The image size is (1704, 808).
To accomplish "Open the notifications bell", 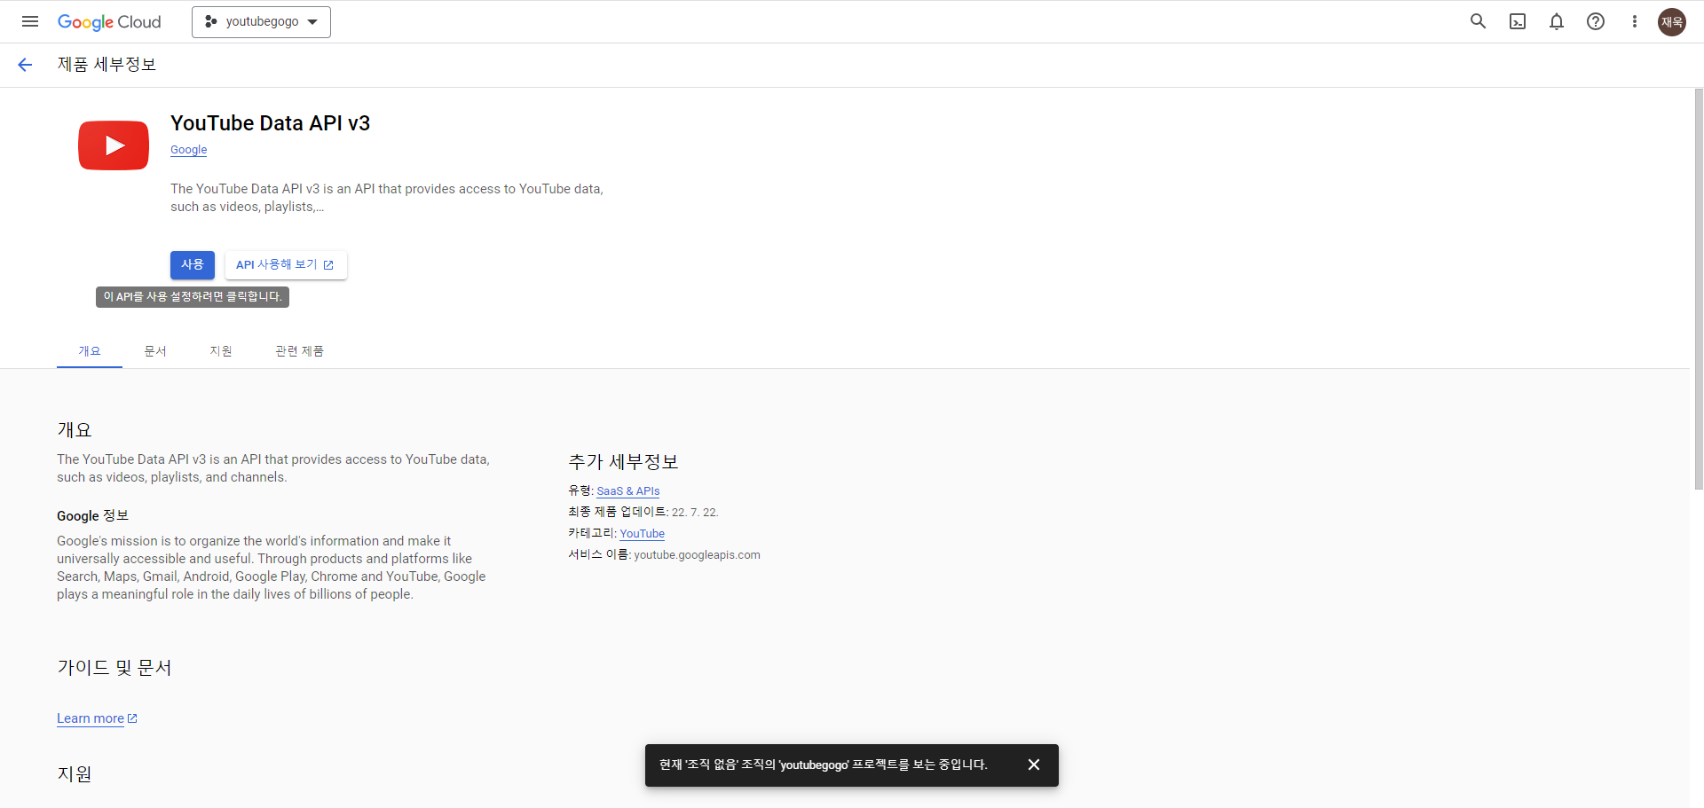I will point(1557,21).
